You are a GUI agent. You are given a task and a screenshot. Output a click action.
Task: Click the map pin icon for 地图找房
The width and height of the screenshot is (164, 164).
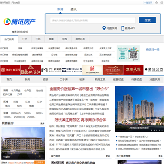point(104,28)
